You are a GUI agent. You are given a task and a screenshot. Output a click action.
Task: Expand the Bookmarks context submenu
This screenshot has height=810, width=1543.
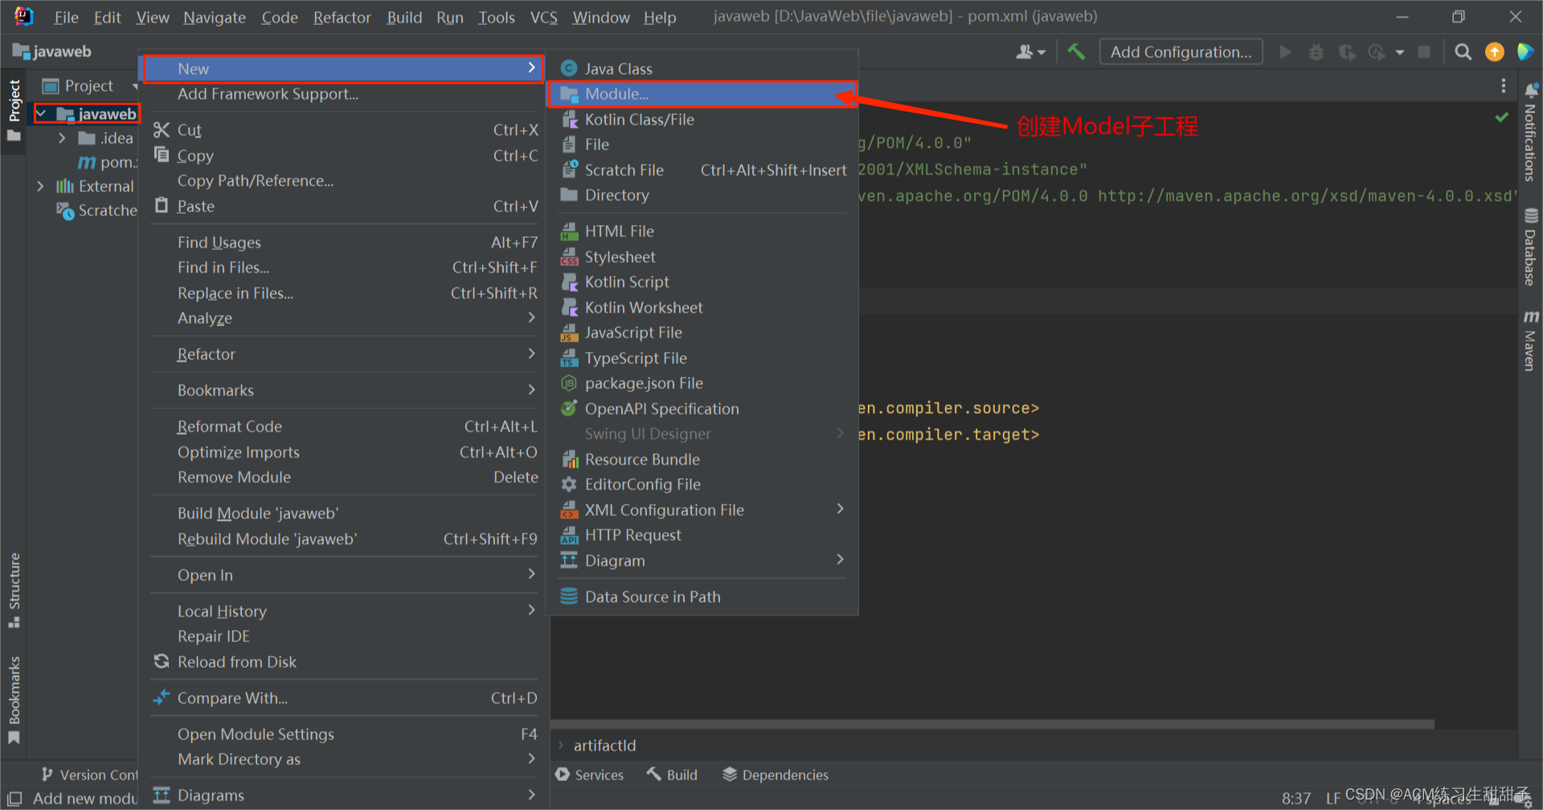346,391
